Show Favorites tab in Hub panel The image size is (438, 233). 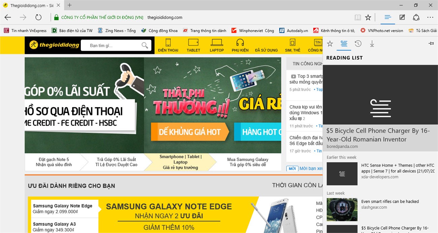point(330,44)
